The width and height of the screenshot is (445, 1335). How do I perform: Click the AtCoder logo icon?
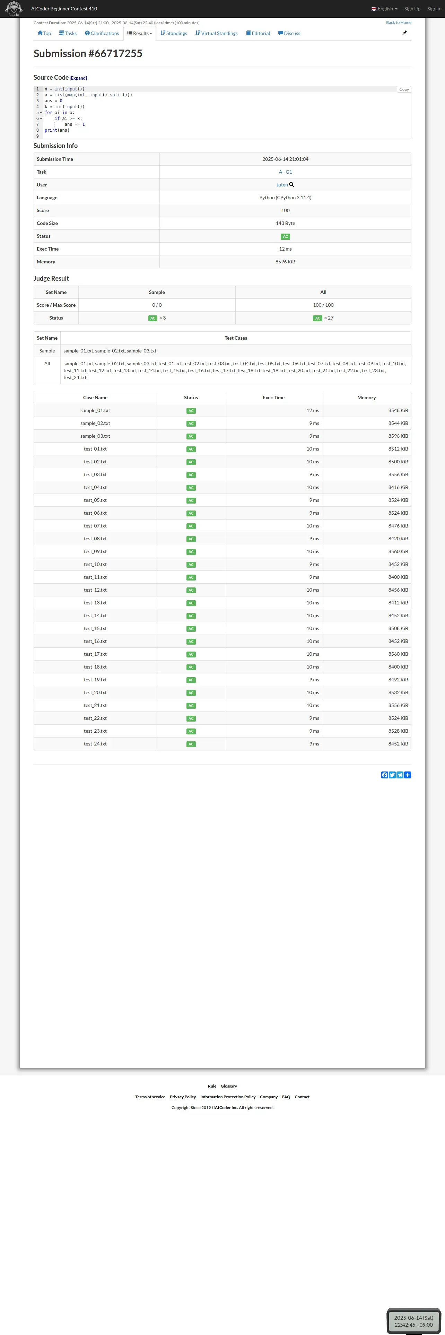pos(14,8)
